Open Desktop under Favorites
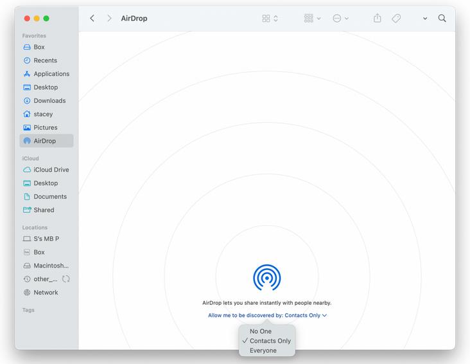 tap(46, 87)
